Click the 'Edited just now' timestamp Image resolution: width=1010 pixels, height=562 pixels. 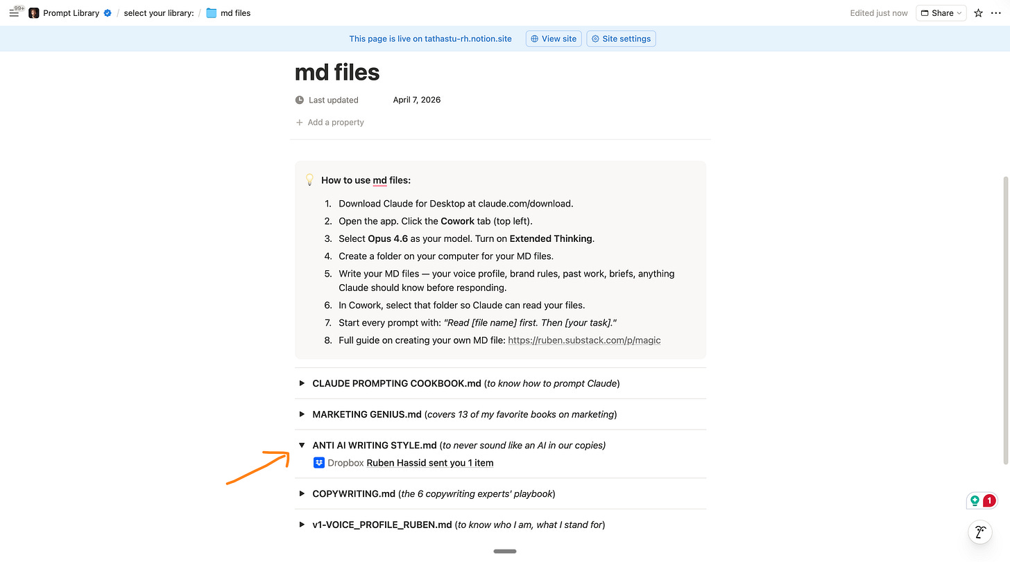point(879,13)
